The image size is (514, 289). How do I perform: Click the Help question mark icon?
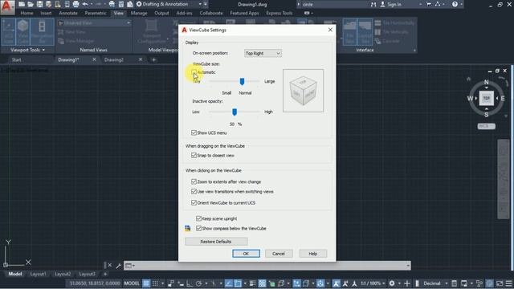[x=455, y=4]
